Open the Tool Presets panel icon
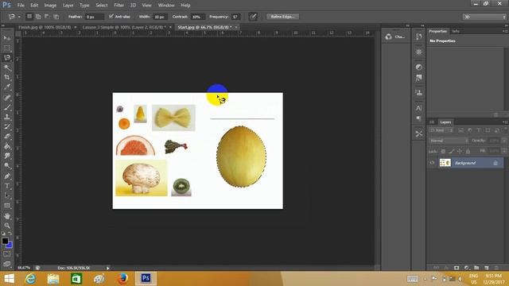This screenshot has height=286, width=509. 419,133
